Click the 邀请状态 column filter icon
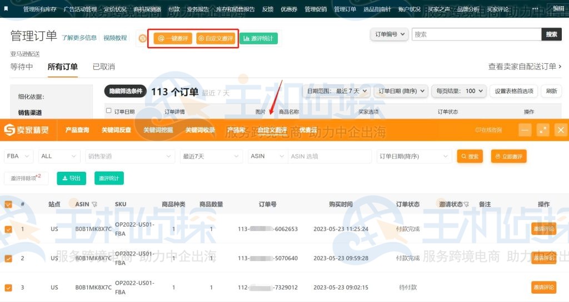This screenshot has width=569, height=302. click(x=467, y=204)
